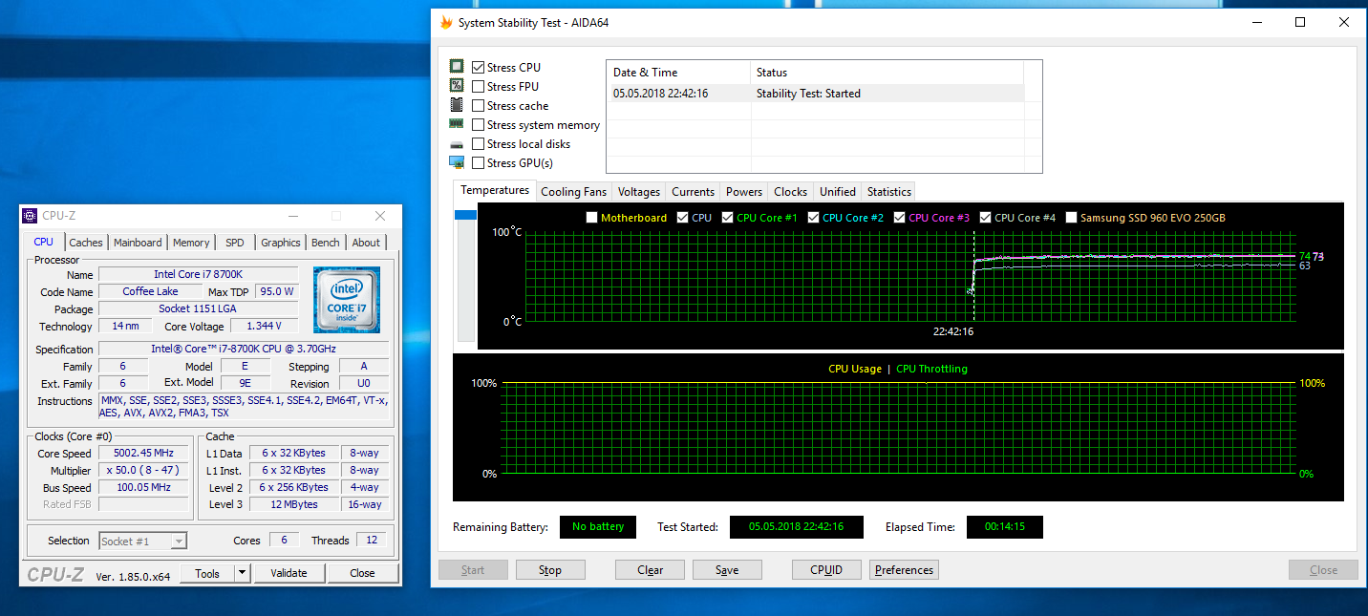Viewport: 1368px width, 616px height.
Task: Open CPUID from AIDA64
Action: coord(826,570)
